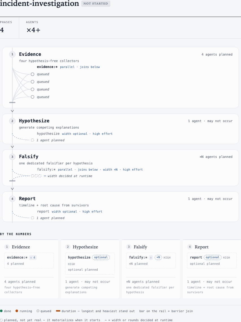Select the last queued agent circle under Evidence
The width and height of the screenshot is (241, 322).
[x=32, y=97]
